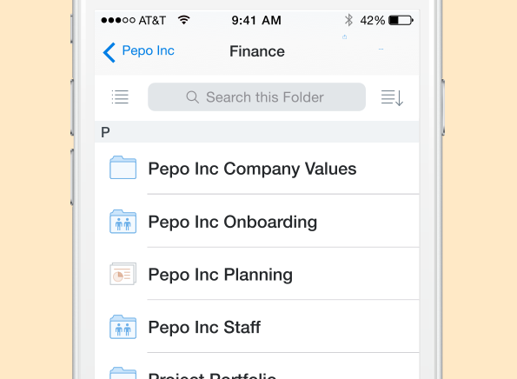Open the Pepo Inc Planning presentation
Image resolution: width=517 pixels, height=379 pixels.
[x=257, y=274]
